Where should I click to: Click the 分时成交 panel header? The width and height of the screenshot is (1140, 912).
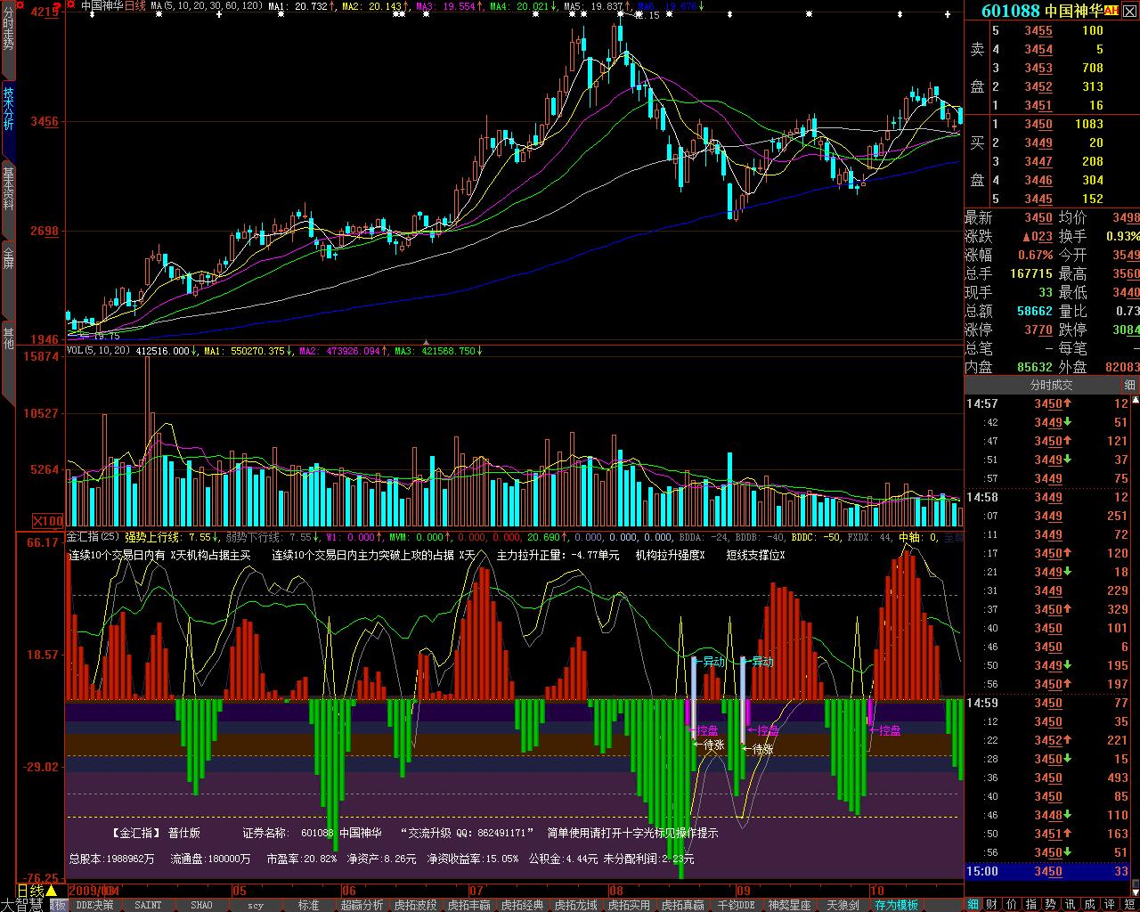[x=1051, y=385]
